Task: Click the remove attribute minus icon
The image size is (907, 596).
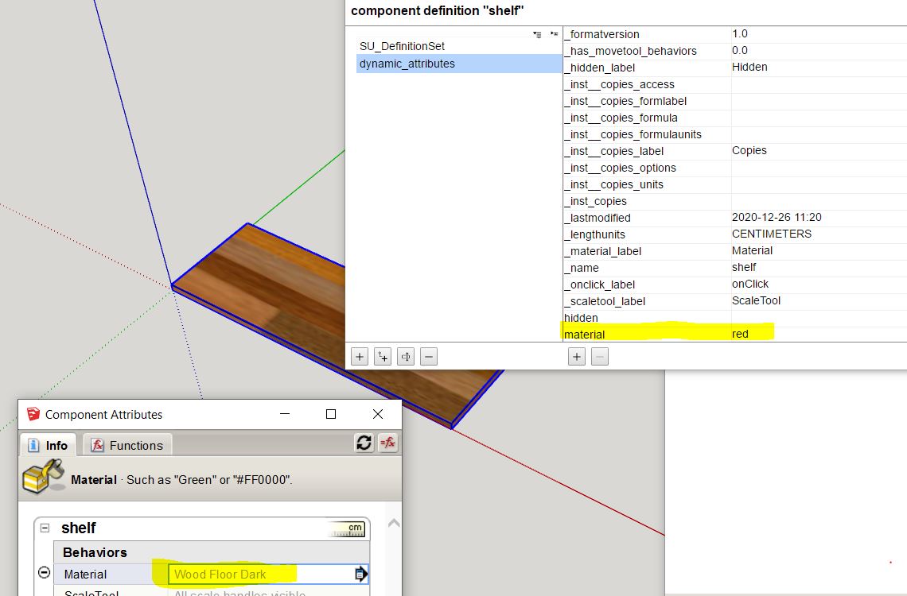Action: tap(428, 356)
